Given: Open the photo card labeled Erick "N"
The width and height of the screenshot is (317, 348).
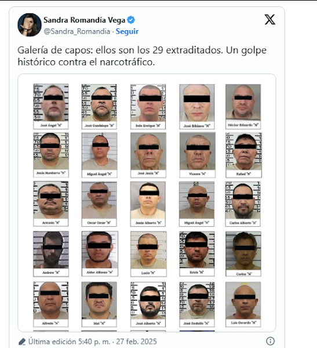Looking at the screenshot, I should tap(197, 253).
